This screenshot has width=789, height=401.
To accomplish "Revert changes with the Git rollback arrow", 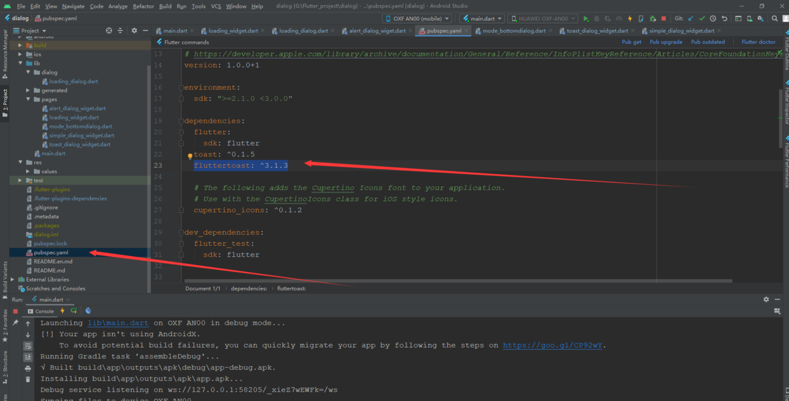I will pos(724,18).
